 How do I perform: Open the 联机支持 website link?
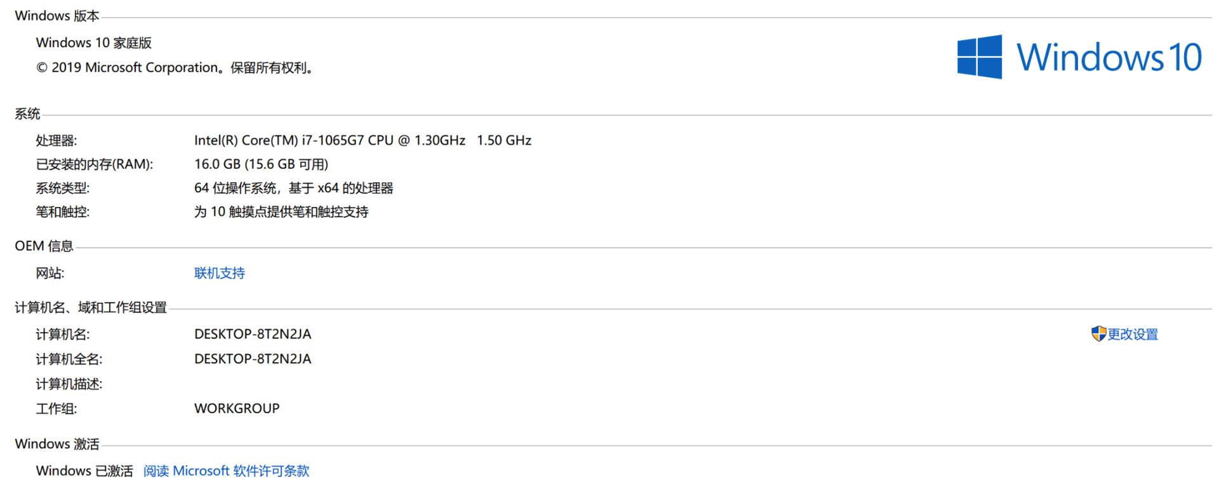pyautogui.click(x=219, y=273)
